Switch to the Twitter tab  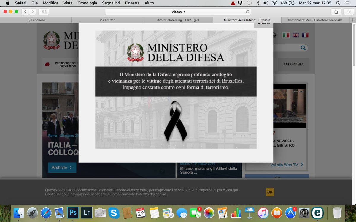[107, 20]
